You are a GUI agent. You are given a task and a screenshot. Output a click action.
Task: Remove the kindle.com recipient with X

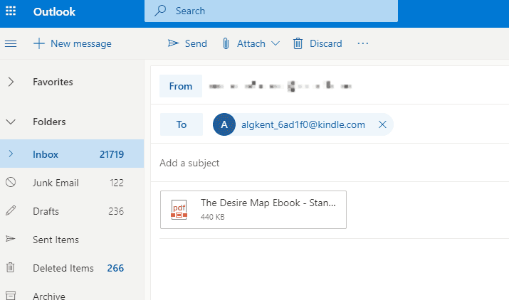point(382,124)
